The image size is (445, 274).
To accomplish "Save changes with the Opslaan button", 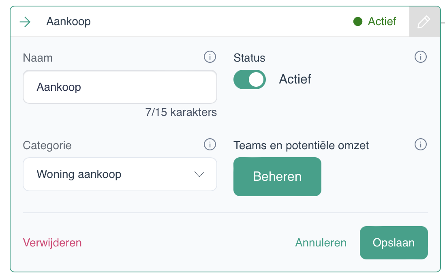I will coord(394,243).
